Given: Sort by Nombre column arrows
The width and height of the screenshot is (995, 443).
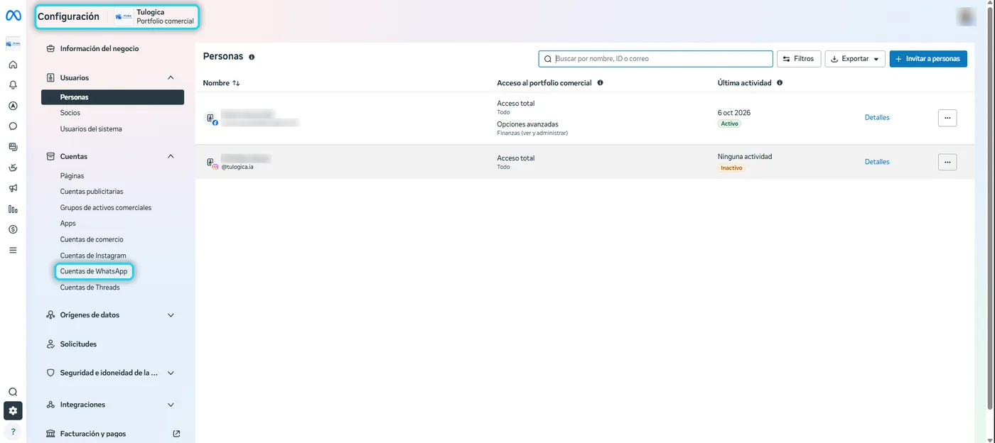Looking at the screenshot, I should click(x=236, y=83).
